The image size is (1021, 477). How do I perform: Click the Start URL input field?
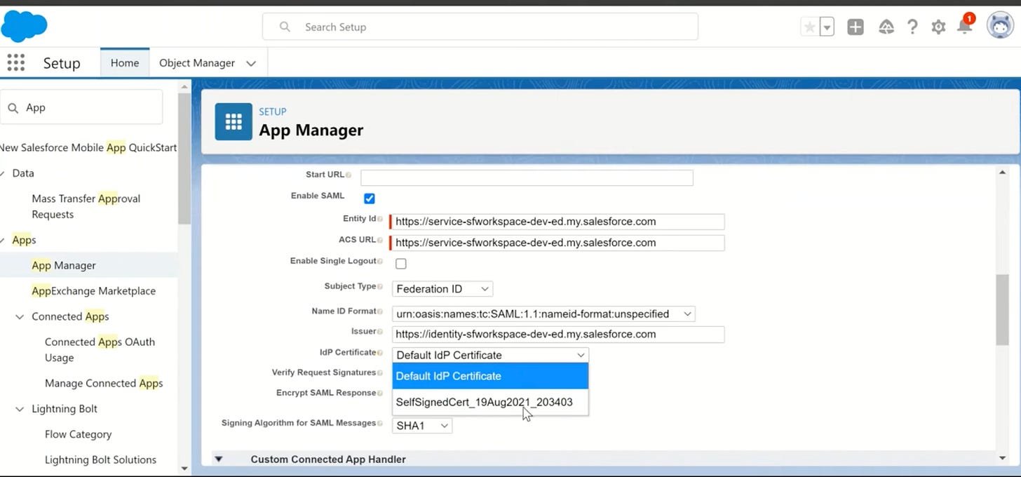[527, 177]
